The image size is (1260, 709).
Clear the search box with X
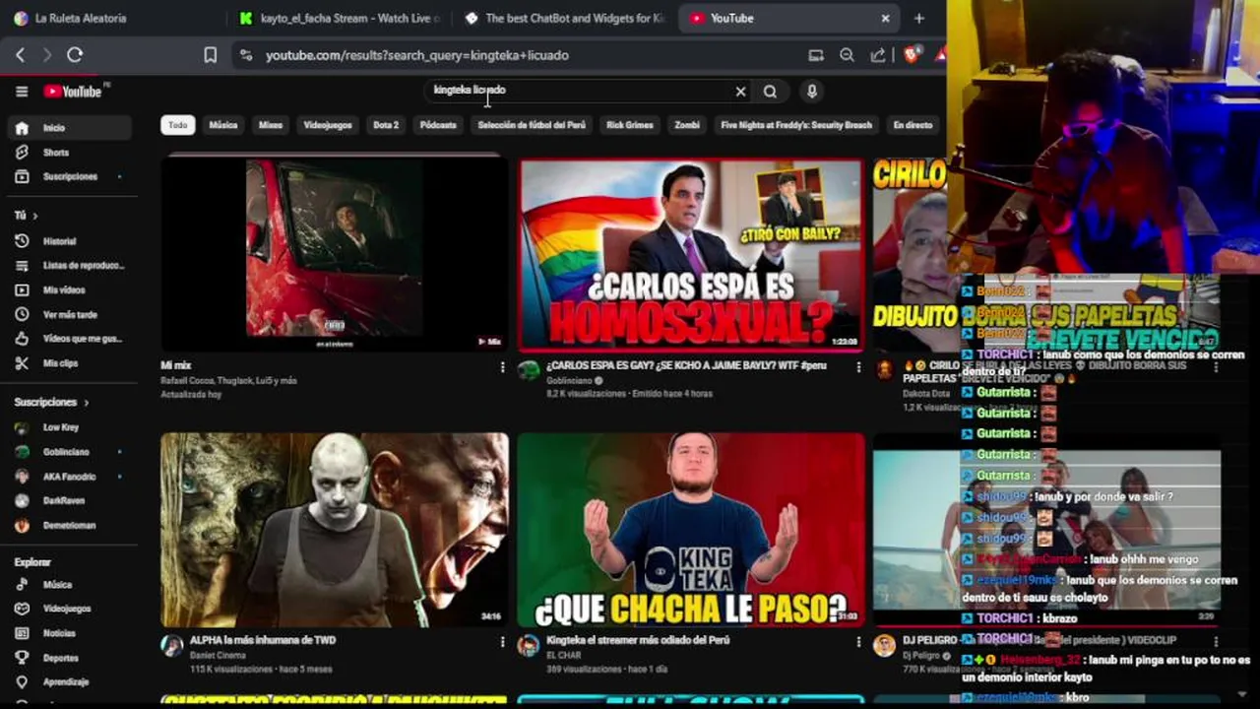[740, 92]
